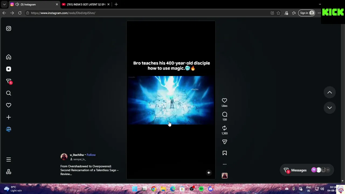Open the Favorites list

[294, 13]
